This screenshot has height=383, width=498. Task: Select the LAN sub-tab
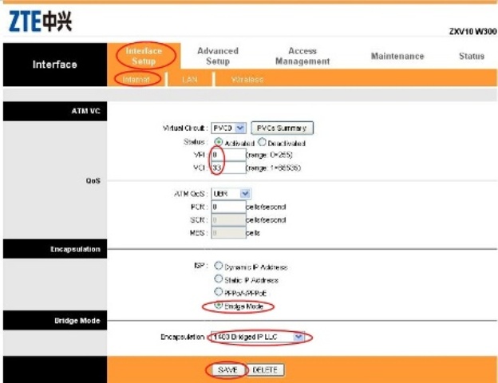tap(190, 80)
